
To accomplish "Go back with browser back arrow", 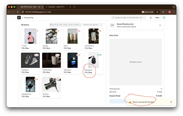I will [x=9, y=12].
